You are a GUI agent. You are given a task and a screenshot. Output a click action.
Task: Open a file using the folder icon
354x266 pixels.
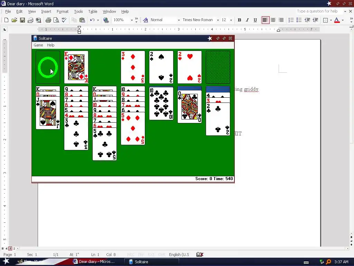coord(14,20)
